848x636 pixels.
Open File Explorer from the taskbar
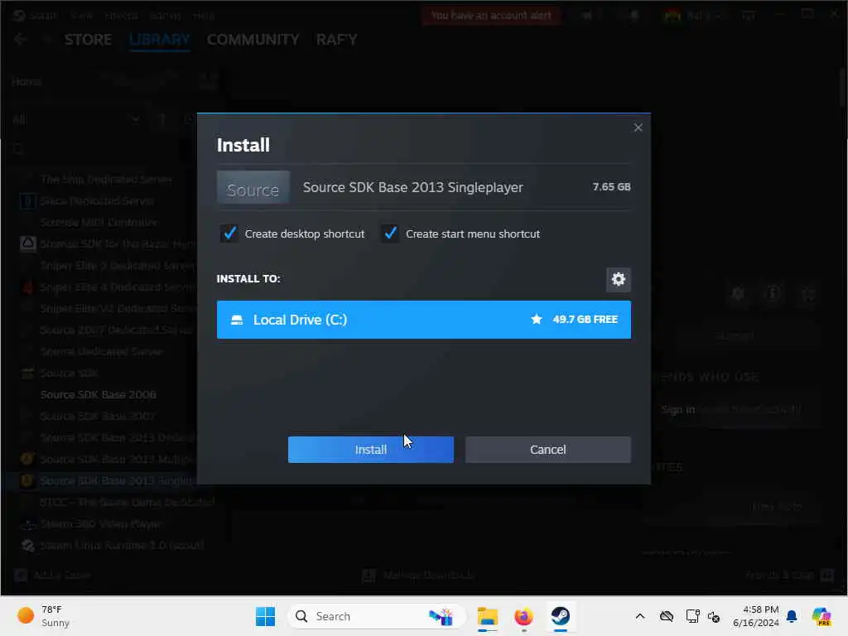487,616
